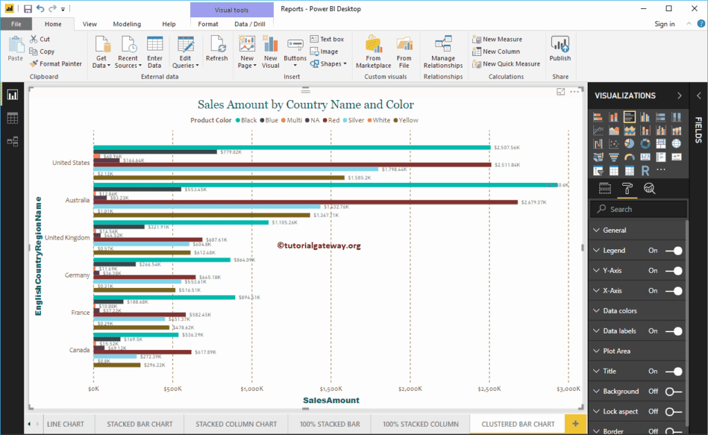Click the From Marketplace custom visuals icon
The width and height of the screenshot is (708, 435).
pos(373,52)
